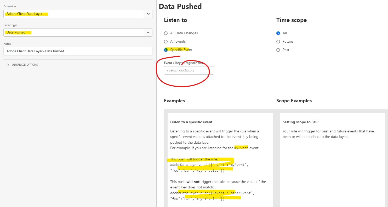Select the All Data Changes radio button
The width and height of the screenshot is (388, 207).
tap(166, 33)
